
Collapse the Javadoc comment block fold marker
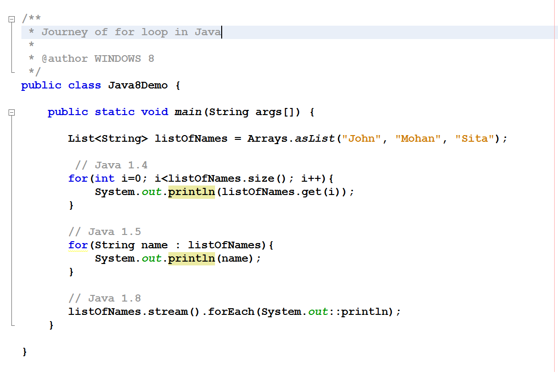point(12,19)
